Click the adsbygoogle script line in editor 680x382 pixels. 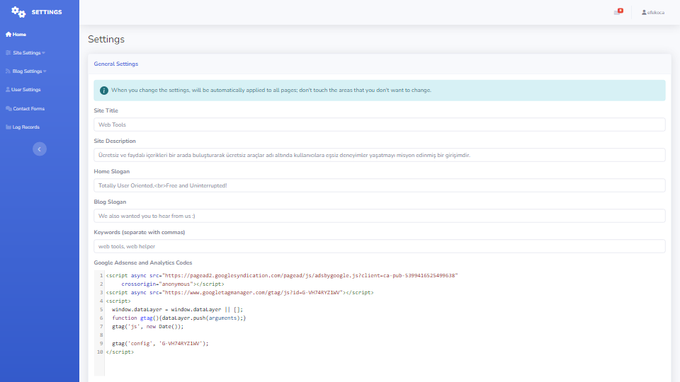[x=282, y=275]
